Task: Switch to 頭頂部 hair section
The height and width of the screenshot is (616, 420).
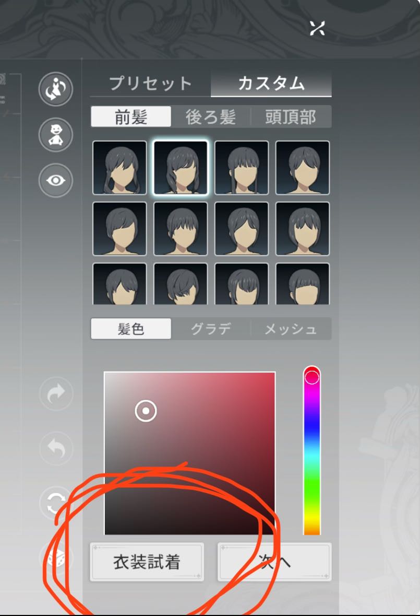Action: [291, 117]
